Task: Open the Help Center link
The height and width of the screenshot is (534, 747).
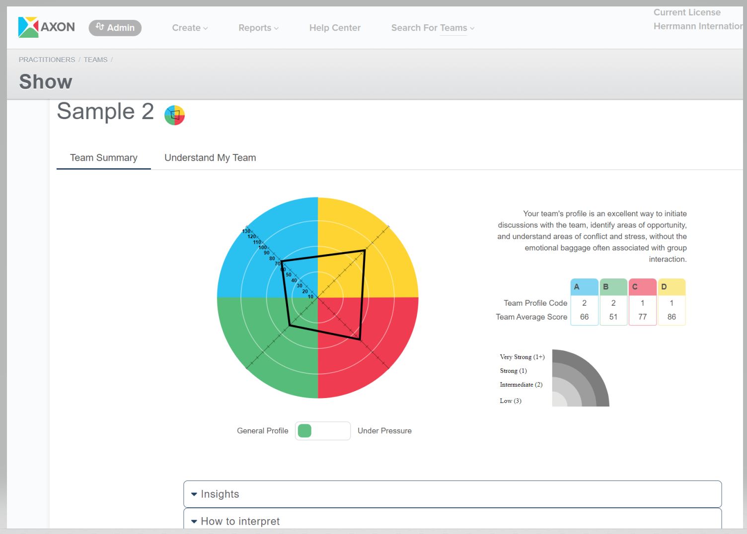Action: pyautogui.click(x=335, y=28)
